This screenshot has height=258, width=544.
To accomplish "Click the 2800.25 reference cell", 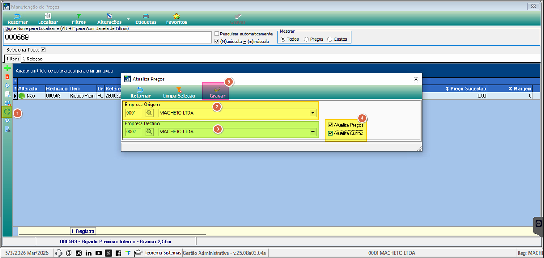I will pos(113,95).
